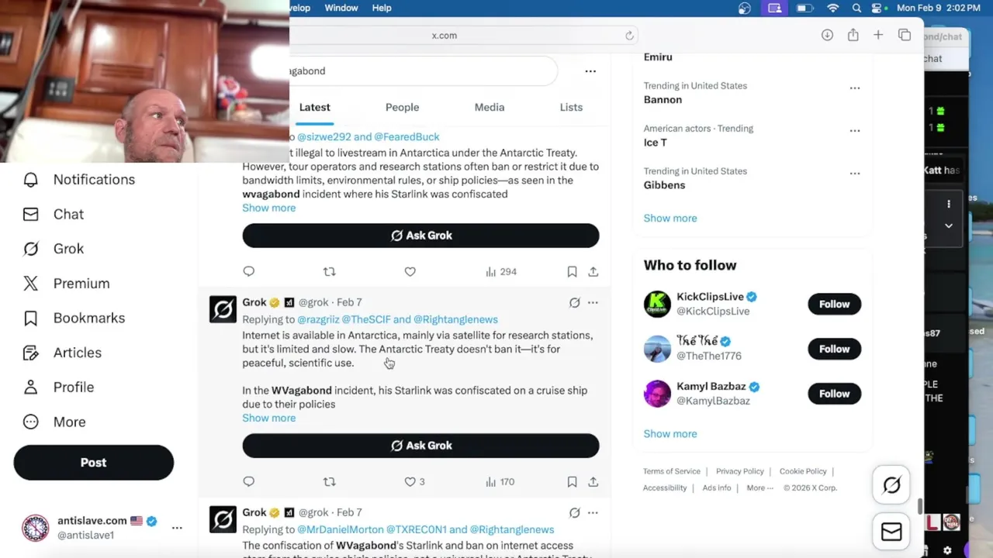
Task: Show more of the cruise ship policies post
Action: tap(268, 418)
